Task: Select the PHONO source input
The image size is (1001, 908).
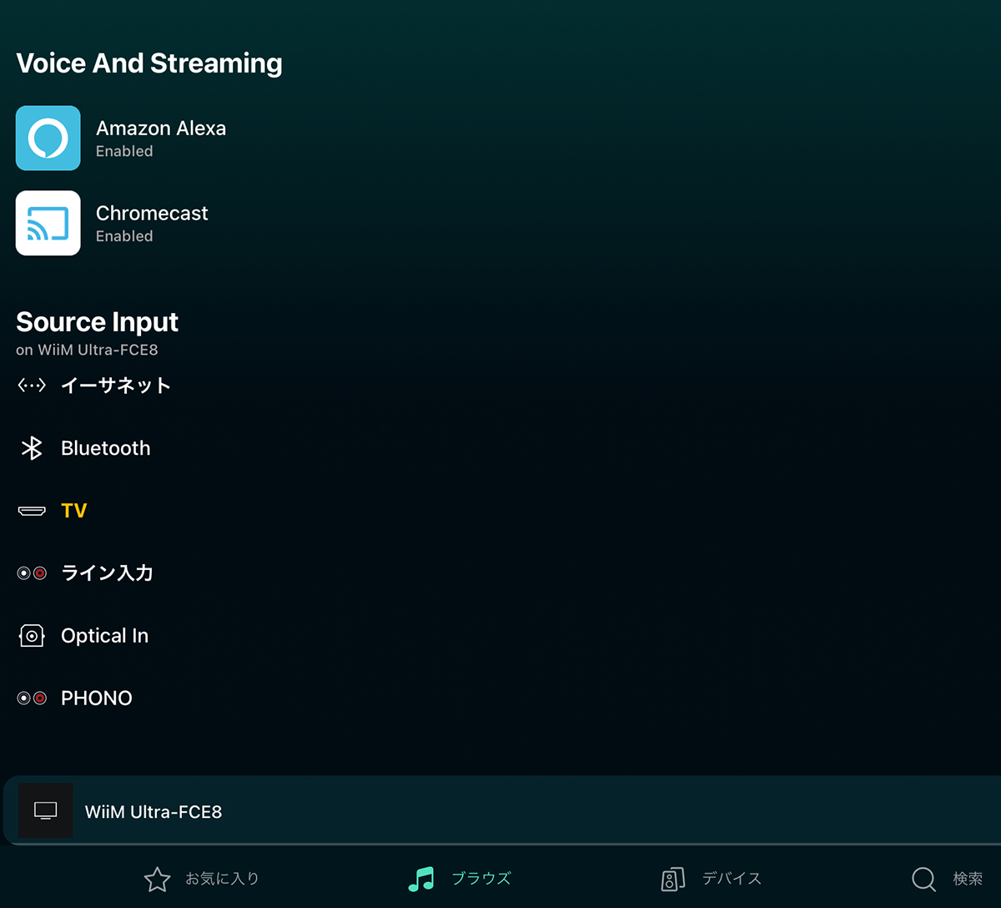Action: click(x=97, y=699)
